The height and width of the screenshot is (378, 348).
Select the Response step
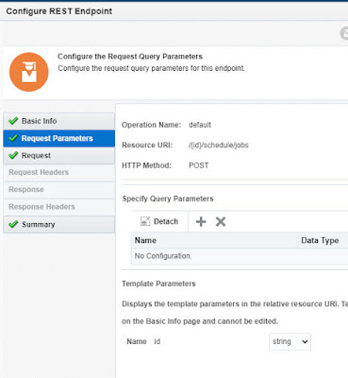[58, 190]
